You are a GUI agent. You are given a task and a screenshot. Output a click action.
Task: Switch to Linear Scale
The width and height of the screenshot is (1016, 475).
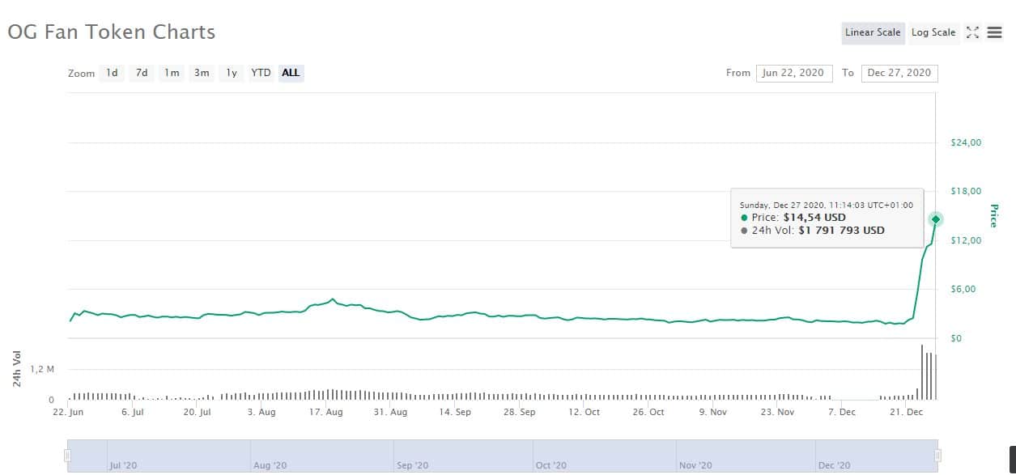coord(873,33)
